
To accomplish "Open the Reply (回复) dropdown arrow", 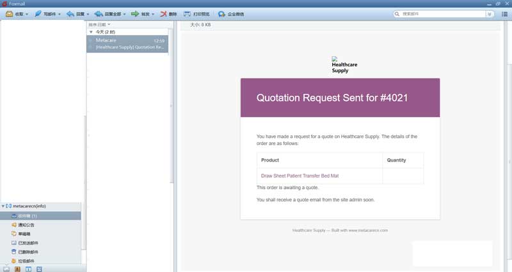I will click(88, 14).
